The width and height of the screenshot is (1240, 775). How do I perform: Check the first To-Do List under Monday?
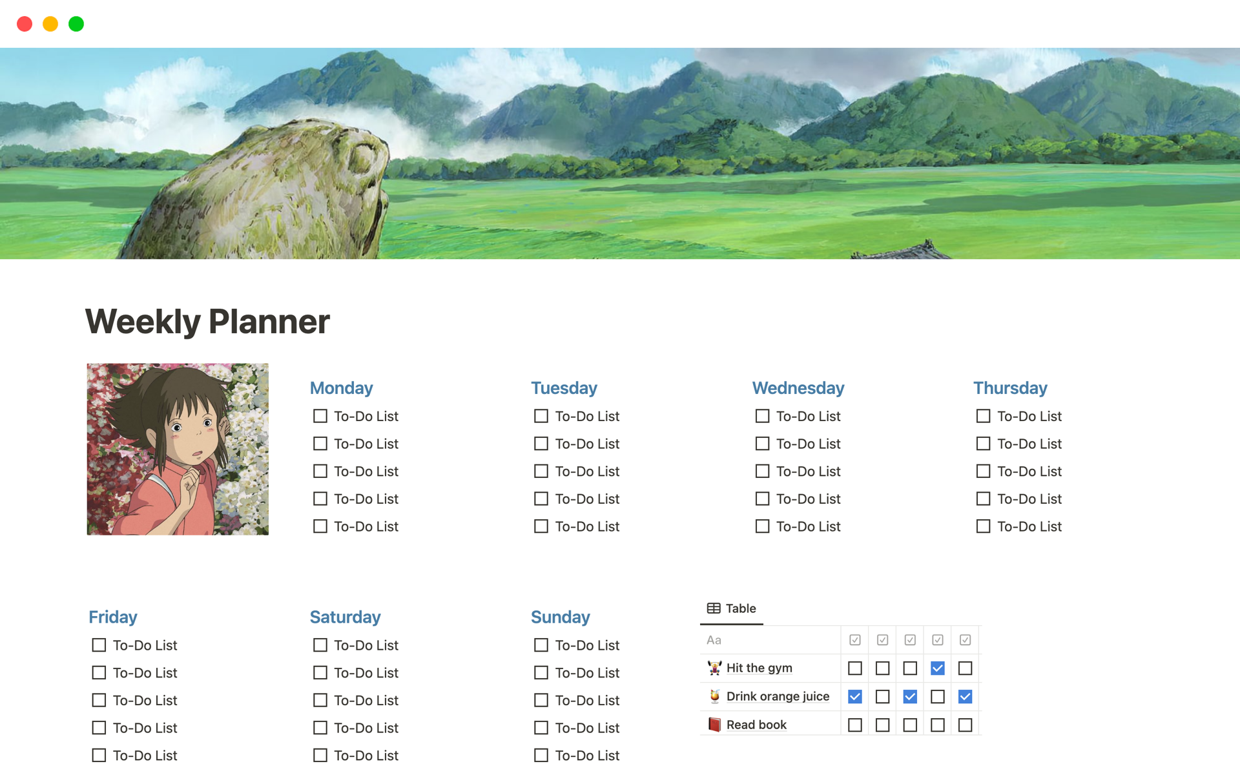[x=320, y=416]
